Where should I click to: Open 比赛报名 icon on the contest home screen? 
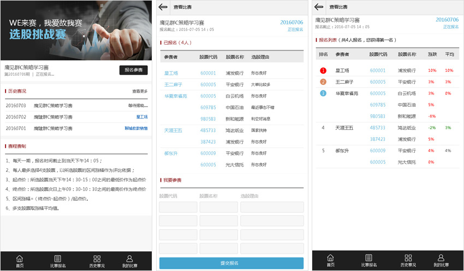point(58,261)
